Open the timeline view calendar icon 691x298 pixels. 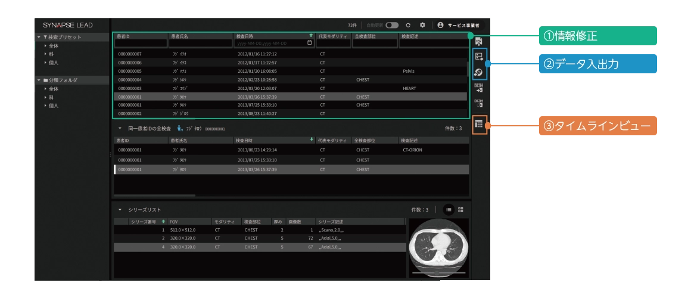479,125
